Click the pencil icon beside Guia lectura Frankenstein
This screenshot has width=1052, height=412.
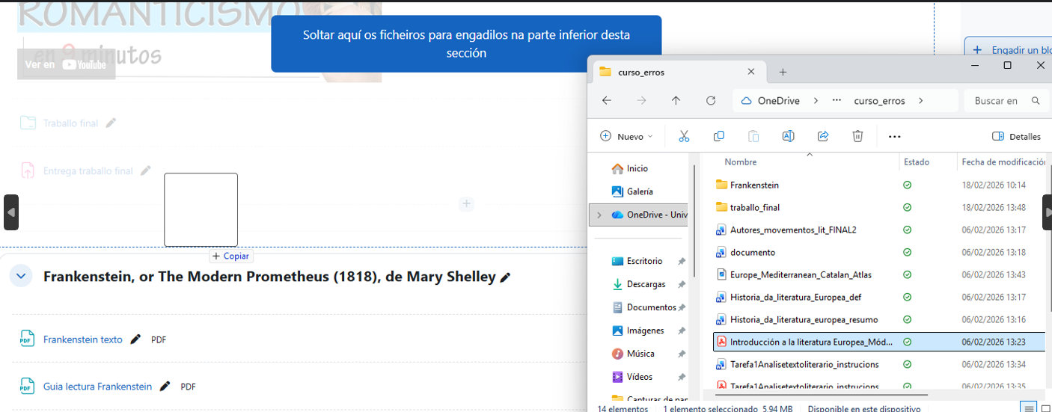(165, 387)
